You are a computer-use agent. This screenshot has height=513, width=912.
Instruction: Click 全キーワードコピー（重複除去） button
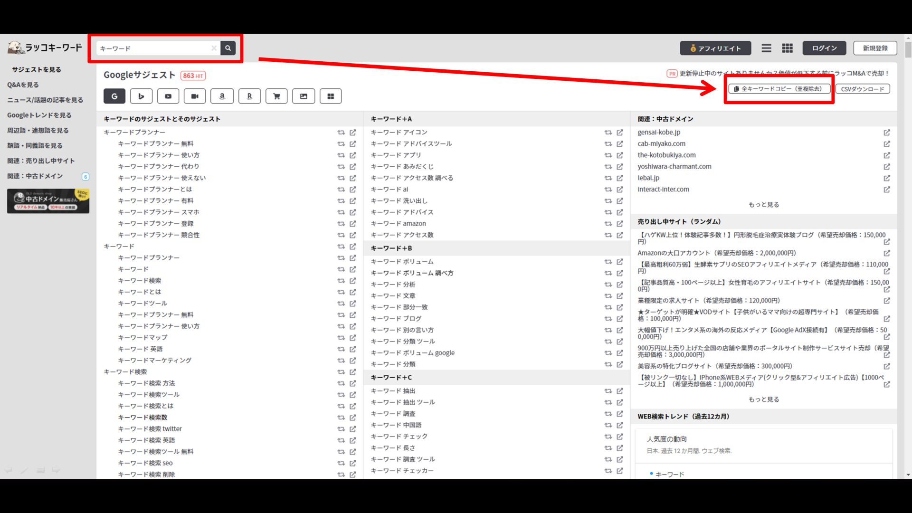coord(779,89)
